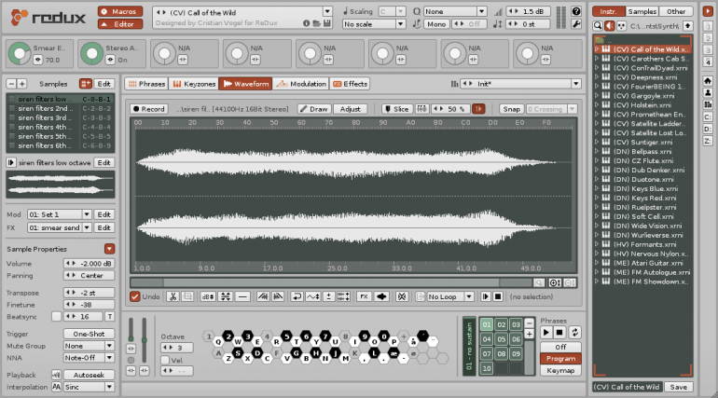Screen dimensions: 718x398
Task: Click the Slice marker tool
Action: click(x=396, y=109)
